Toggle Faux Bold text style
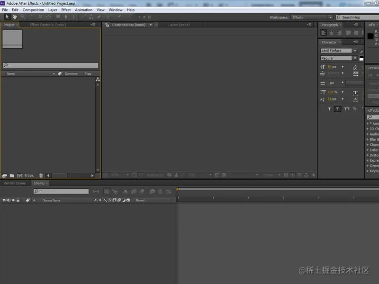This screenshot has height=284, width=379. (329, 109)
